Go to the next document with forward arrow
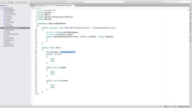The image size is (192, 108). (x=33, y=6)
